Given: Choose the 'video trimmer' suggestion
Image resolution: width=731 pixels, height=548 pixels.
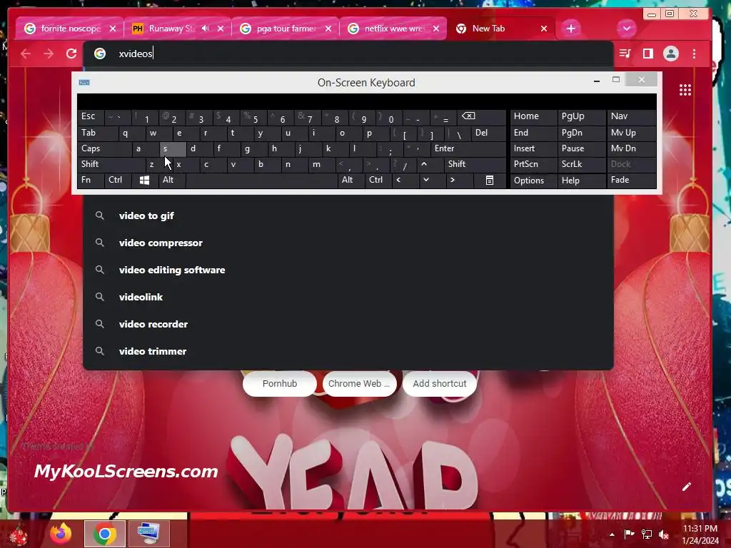Looking at the screenshot, I should (348, 351).
